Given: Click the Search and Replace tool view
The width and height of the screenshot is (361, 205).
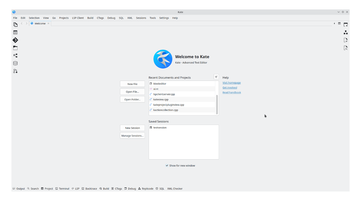Looking at the screenshot, I should (33, 189).
